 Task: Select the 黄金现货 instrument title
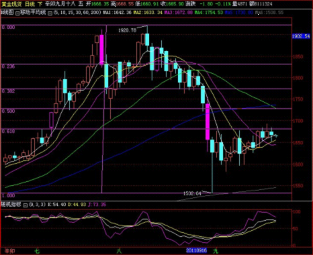coord(11,4)
